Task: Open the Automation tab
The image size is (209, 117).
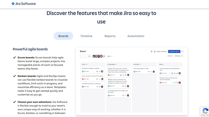Action: (x=136, y=36)
